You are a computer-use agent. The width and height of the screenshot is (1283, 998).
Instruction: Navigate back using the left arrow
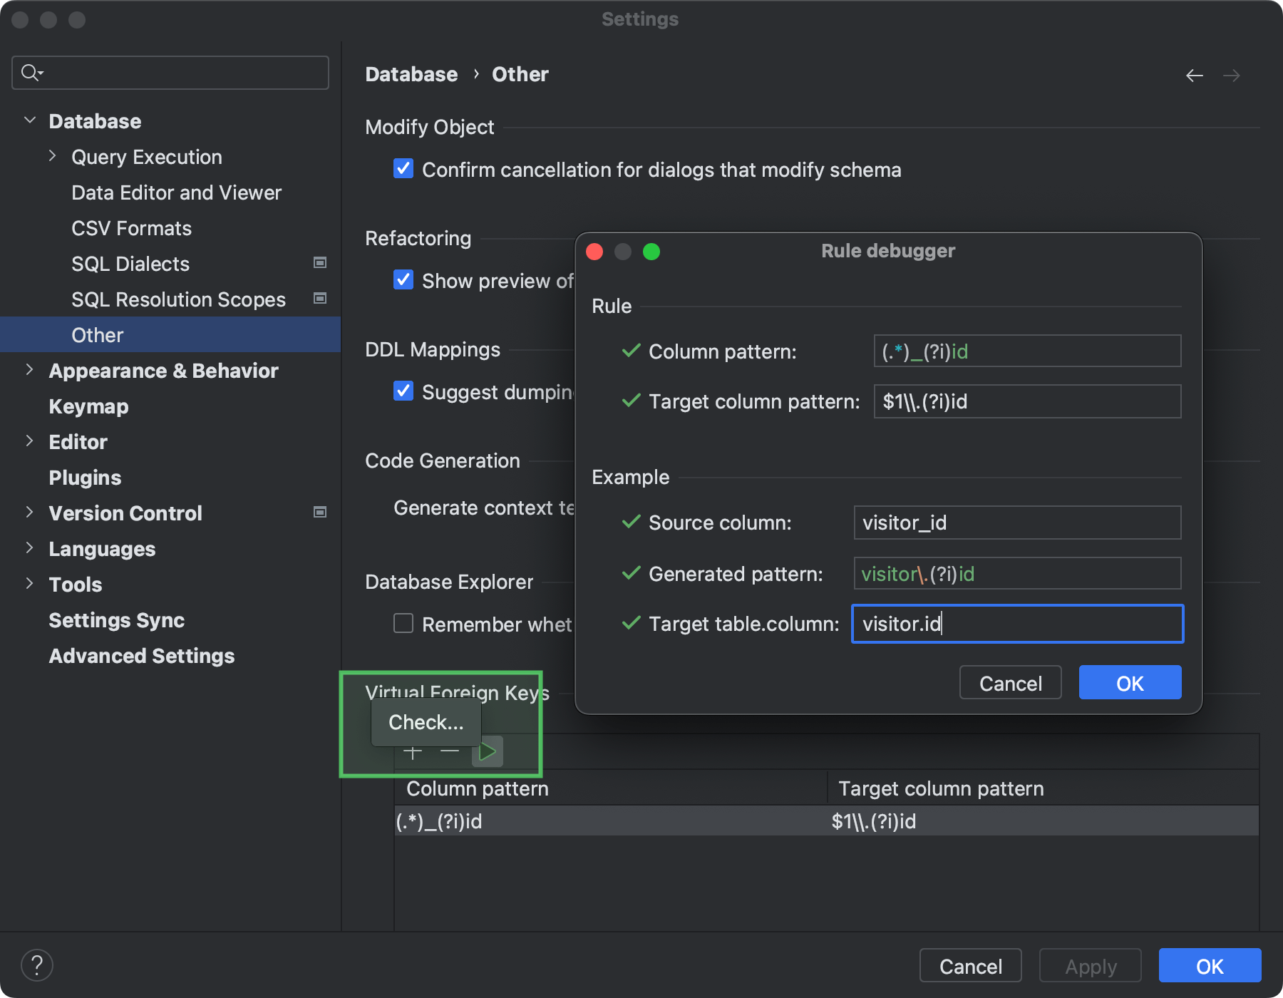tap(1195, 75)
